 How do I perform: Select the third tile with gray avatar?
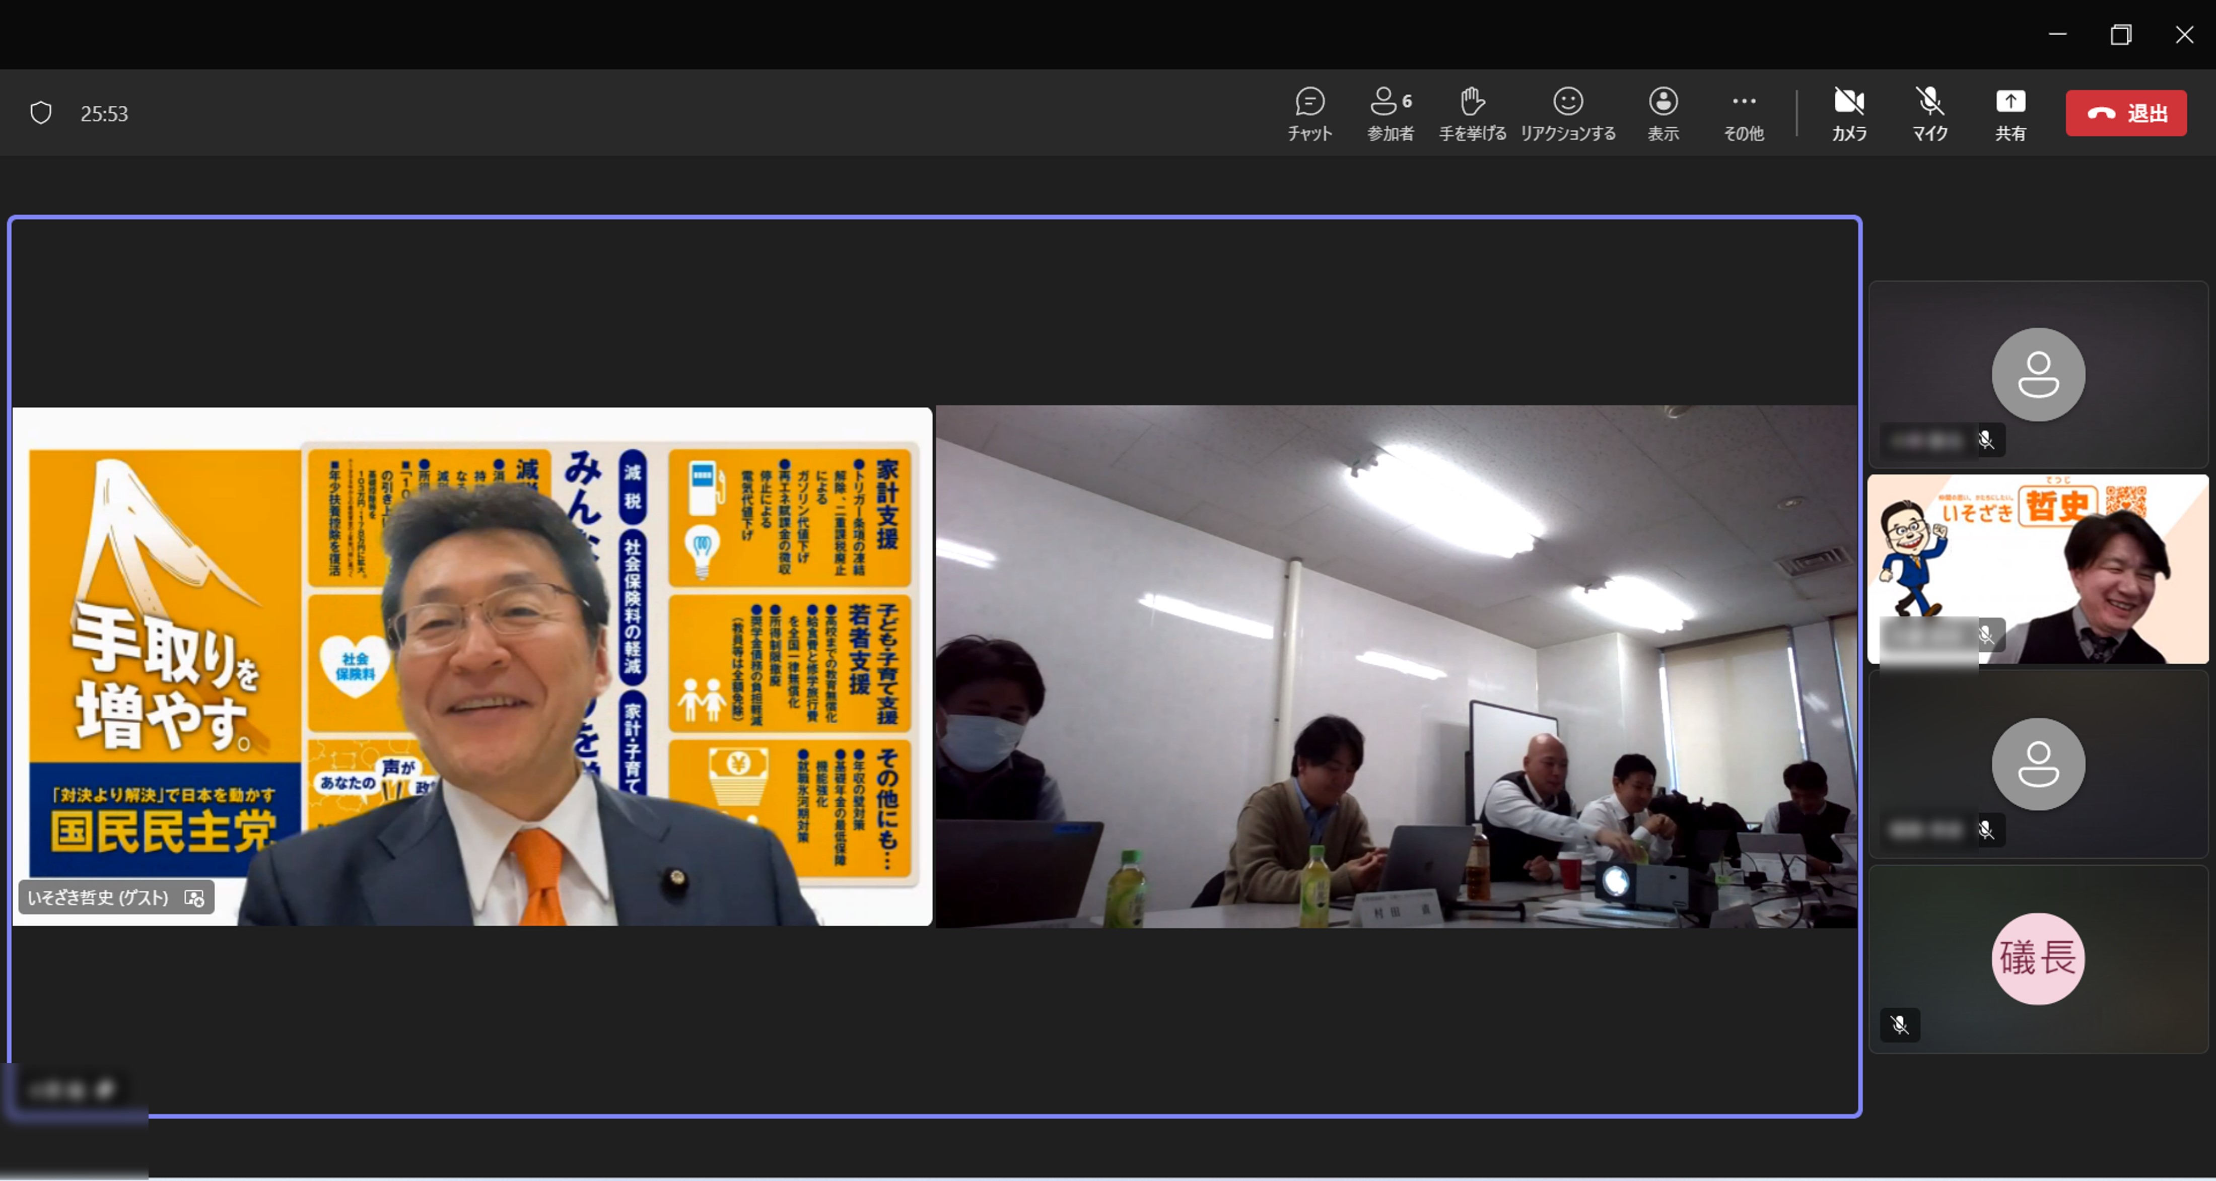tap(2038, 764)
